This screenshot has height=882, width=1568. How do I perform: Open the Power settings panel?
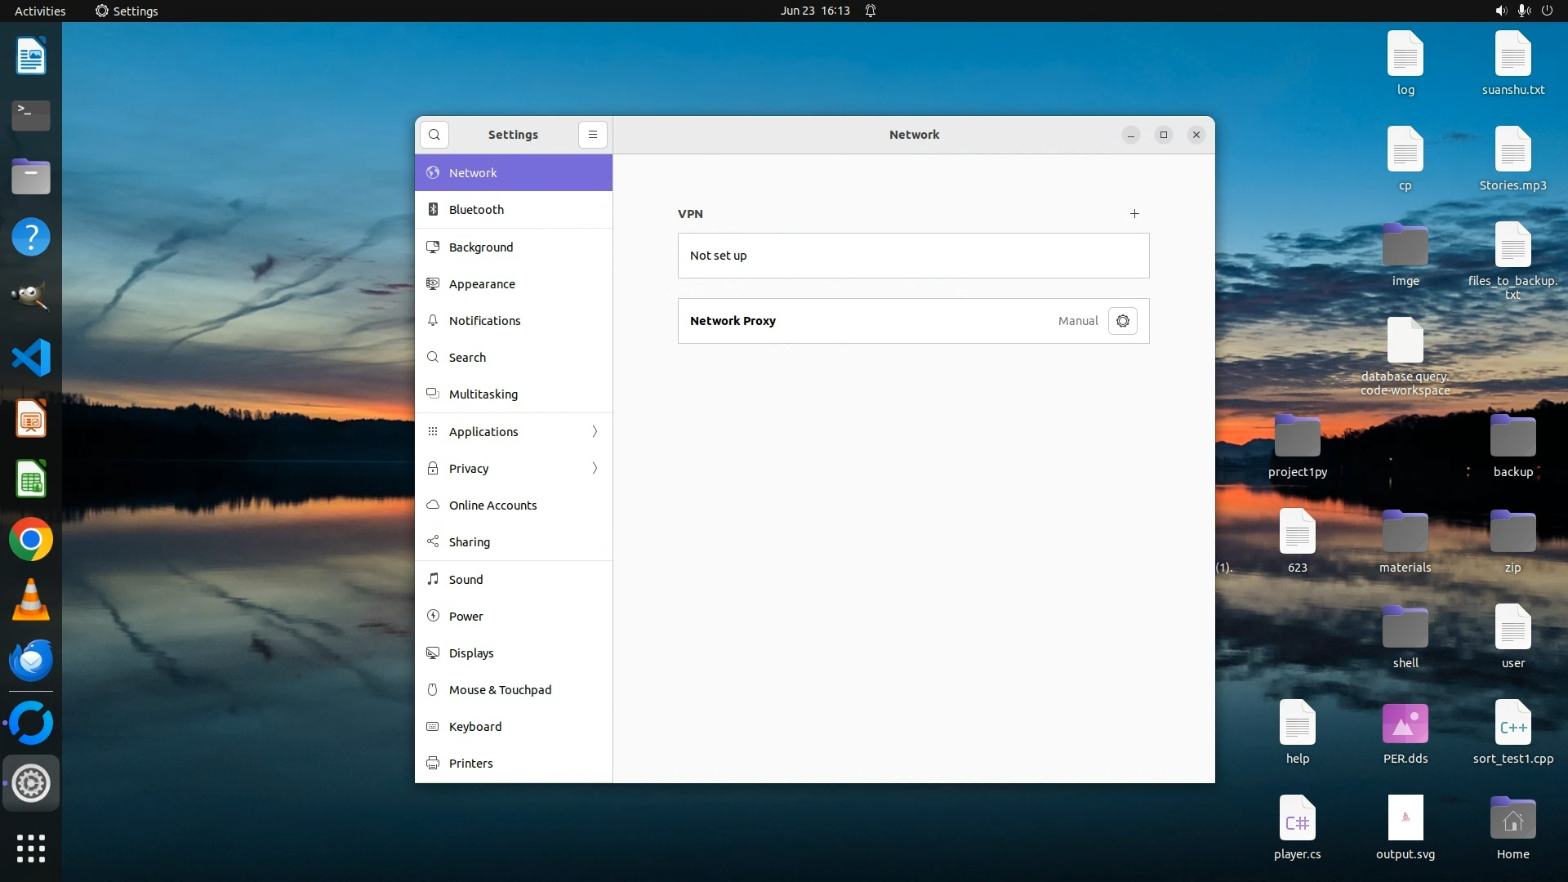pyautogui.click(x=465, y=617)
